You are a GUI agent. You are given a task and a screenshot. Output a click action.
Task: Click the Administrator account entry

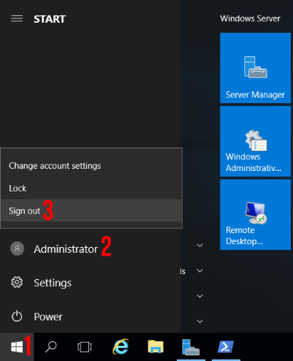[x=90, y=249]
